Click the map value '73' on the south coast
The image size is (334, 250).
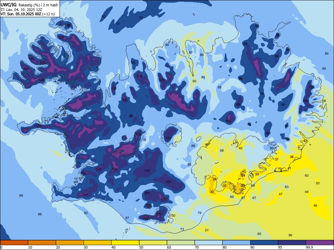(x=182, y=229)
